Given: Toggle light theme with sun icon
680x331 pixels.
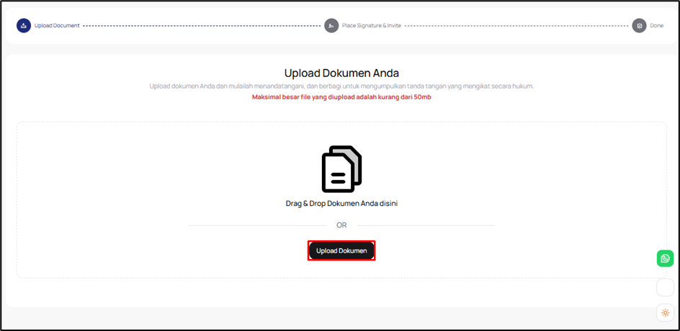Looking at the screenshot, I should (665, 313).
